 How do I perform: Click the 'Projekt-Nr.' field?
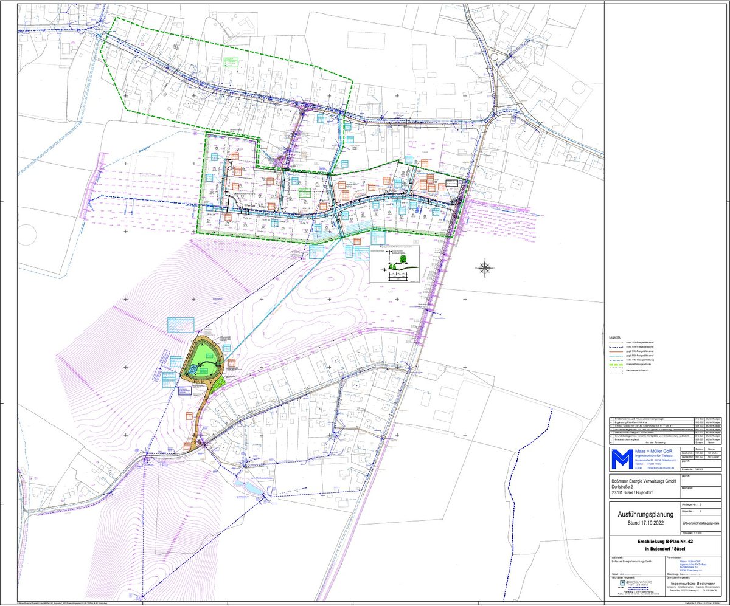[701, 469]
